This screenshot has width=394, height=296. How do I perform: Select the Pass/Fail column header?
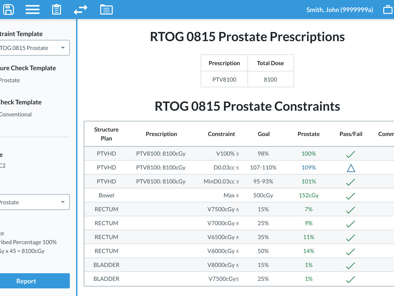pos(351,134)
